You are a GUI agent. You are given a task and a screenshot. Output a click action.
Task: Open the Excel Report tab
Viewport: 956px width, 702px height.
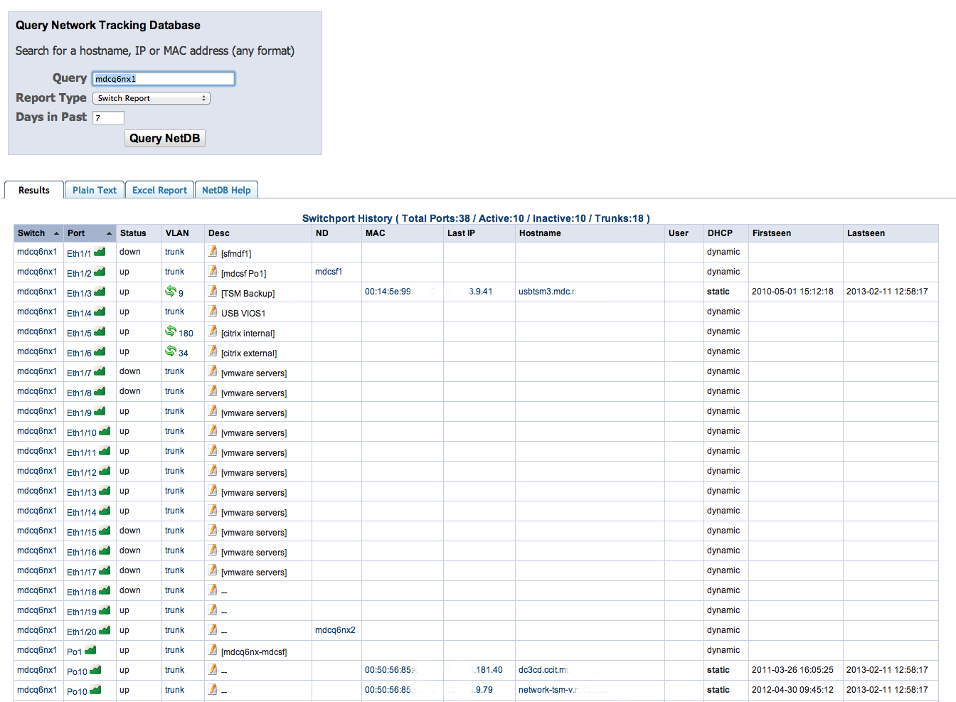[x=159, y=190]
